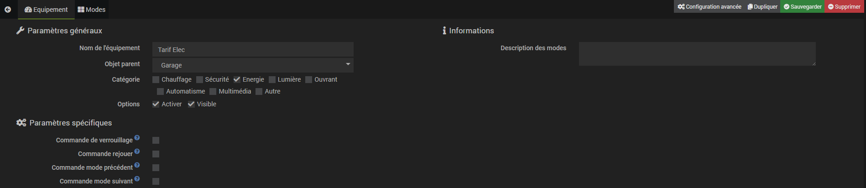866x188 pixels.
Task: Click help icon beside Commande de verrouillage
Action: pyautogui.click(x=137, y=138)
